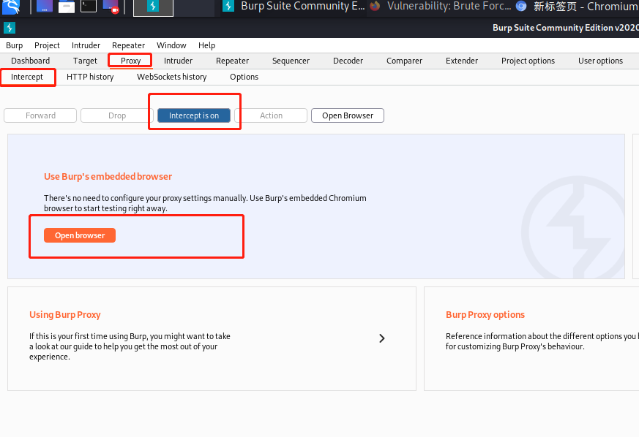Switch to the Intruder tool tab
Image resolution: width=639 pixels, height=437 pixels.
pyautogui.click(x=178, y=61)
